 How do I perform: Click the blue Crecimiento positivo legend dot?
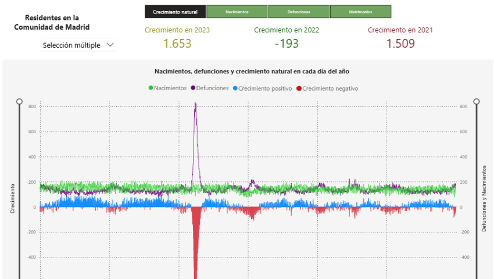click(x=235, y=88)
